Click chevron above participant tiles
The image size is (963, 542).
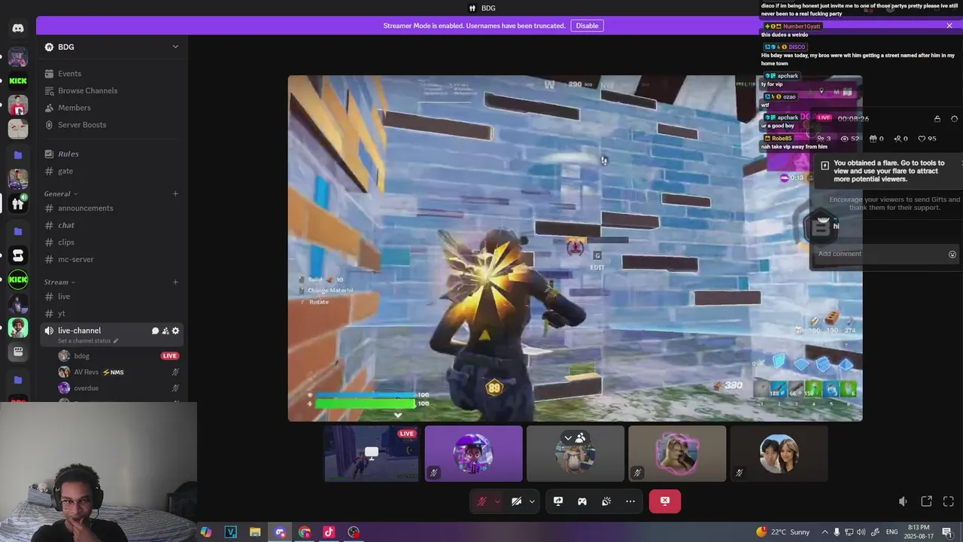pyautogui.click(x=568, y=437)
